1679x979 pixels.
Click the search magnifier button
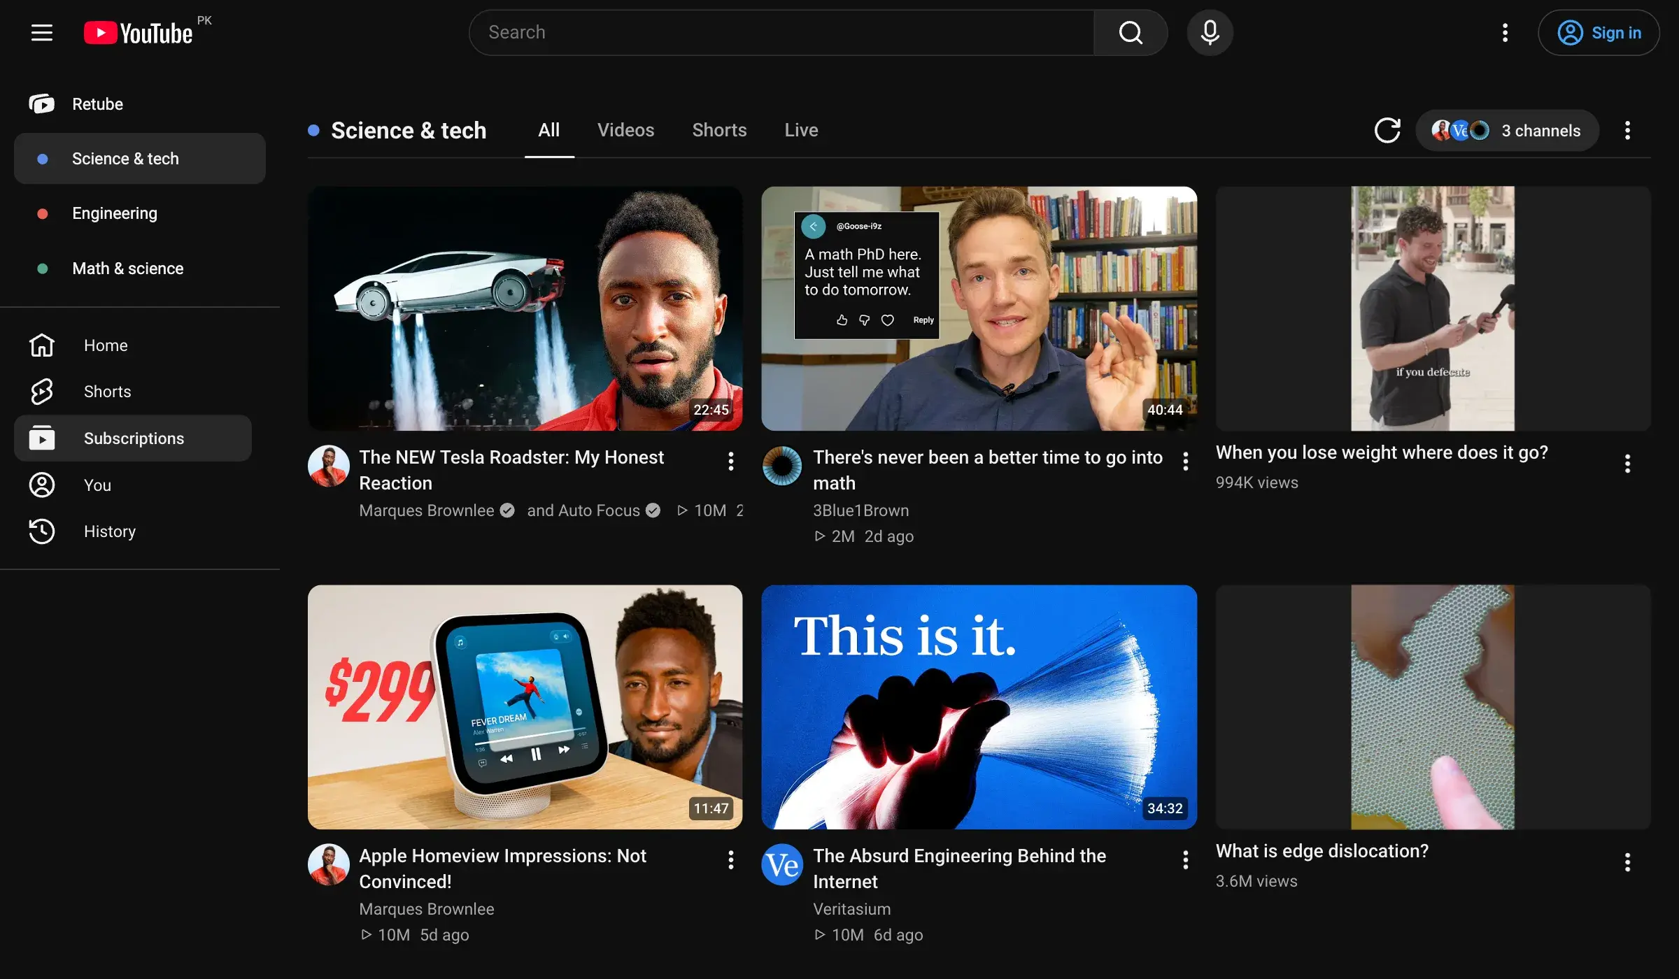click(x=1131, y=32)
